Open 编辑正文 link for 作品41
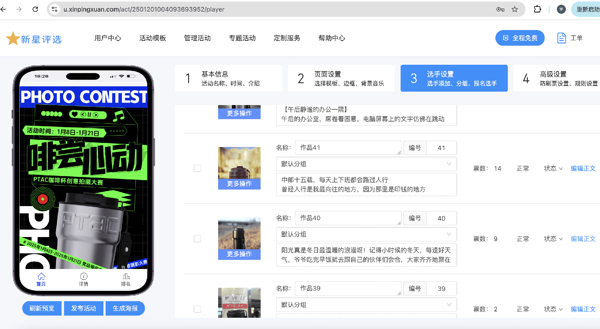 [x=583, y=168]
